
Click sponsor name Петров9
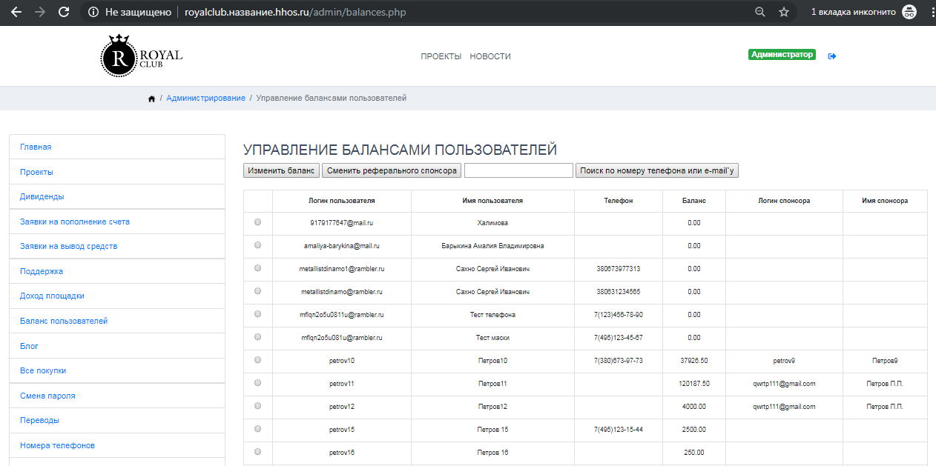pos(885,361)
